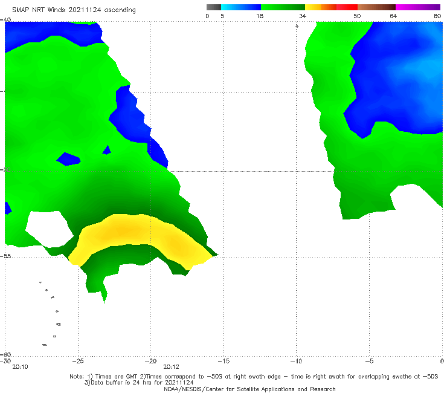This screenshot has width=447, height=393.
Task: Click the swath time '20:10'
Action: (21, 367)
